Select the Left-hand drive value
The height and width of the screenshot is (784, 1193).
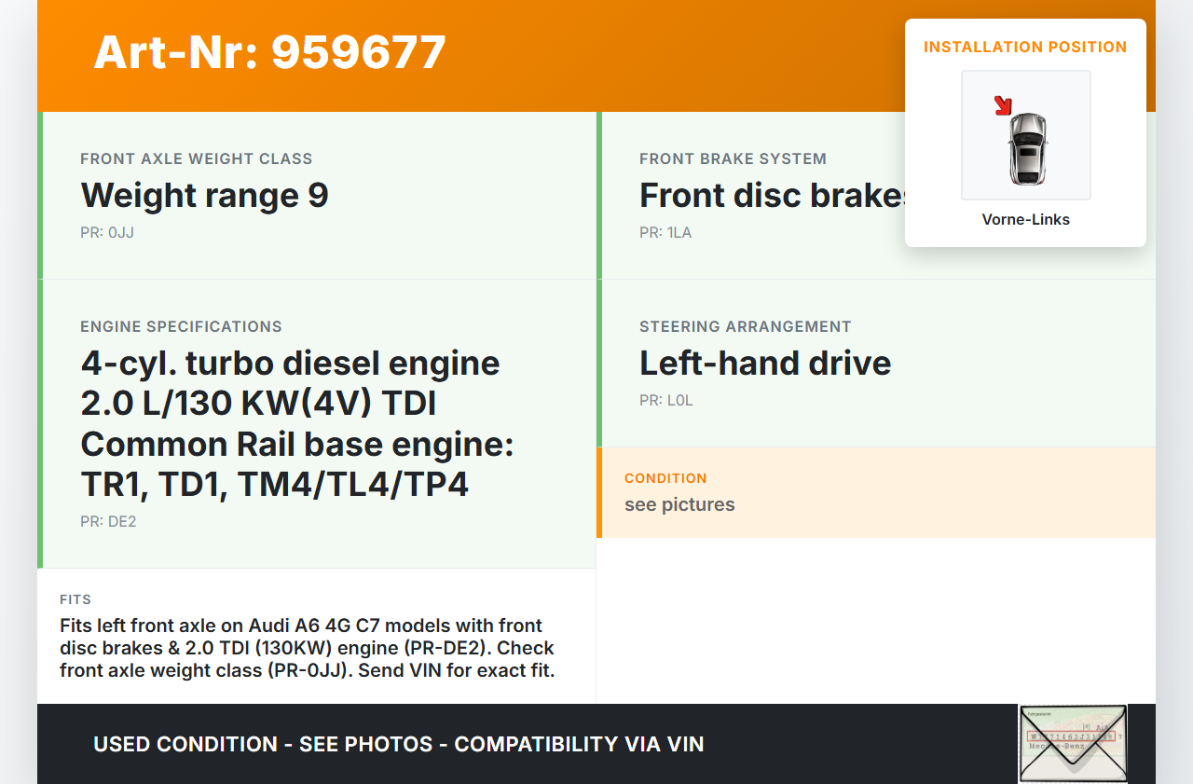pos(764,364)
